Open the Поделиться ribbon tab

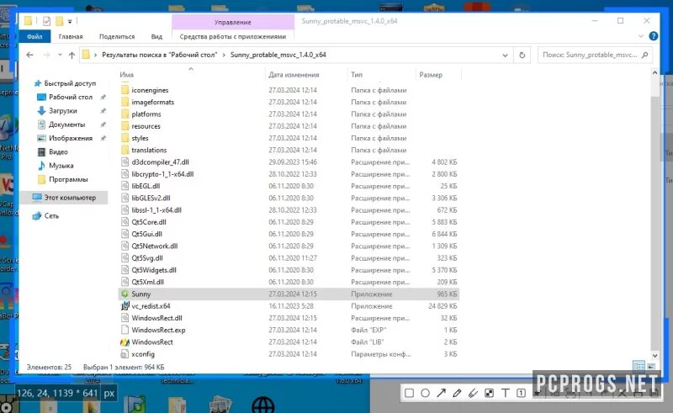(117, 36)
